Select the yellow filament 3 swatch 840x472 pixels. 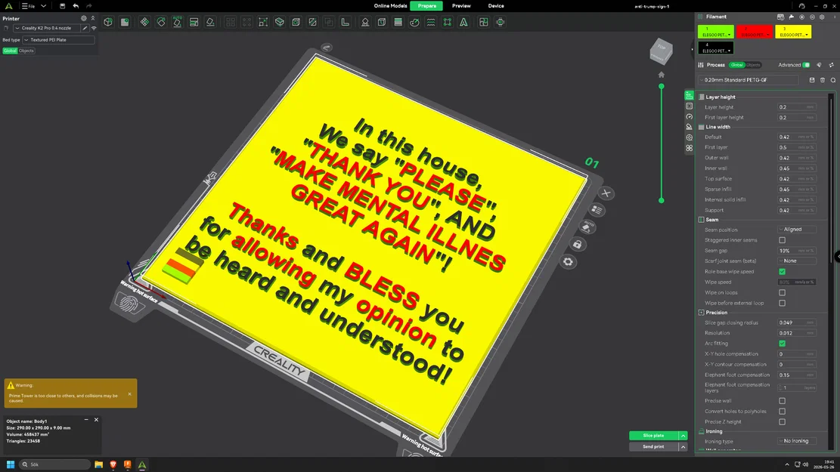click(793, 32)
